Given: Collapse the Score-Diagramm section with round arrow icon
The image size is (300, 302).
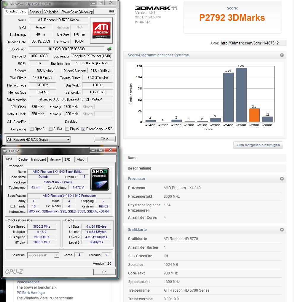Looking at the screenshot, I should (x=282, y=55).
